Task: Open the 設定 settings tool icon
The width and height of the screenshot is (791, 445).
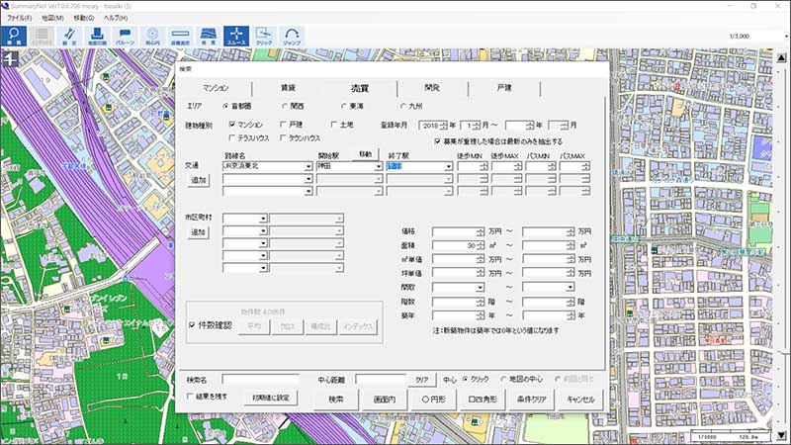Action: pos(69,37)
